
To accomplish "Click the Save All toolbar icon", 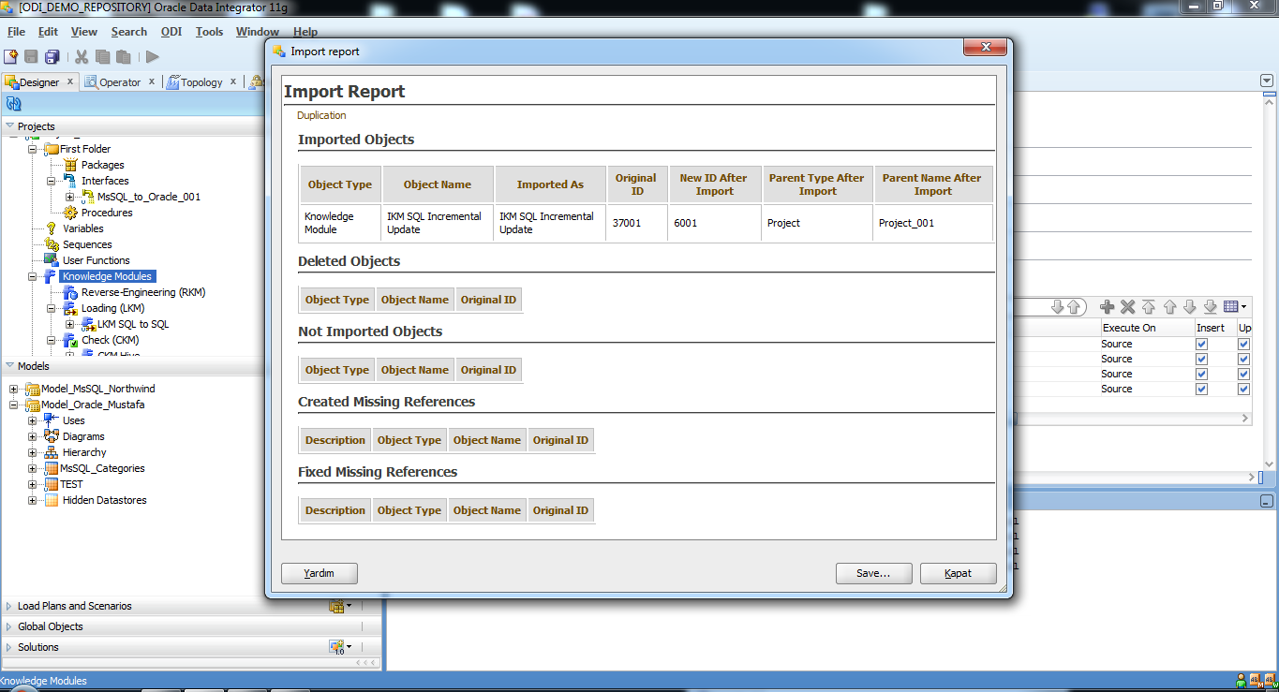I will 52,56.
